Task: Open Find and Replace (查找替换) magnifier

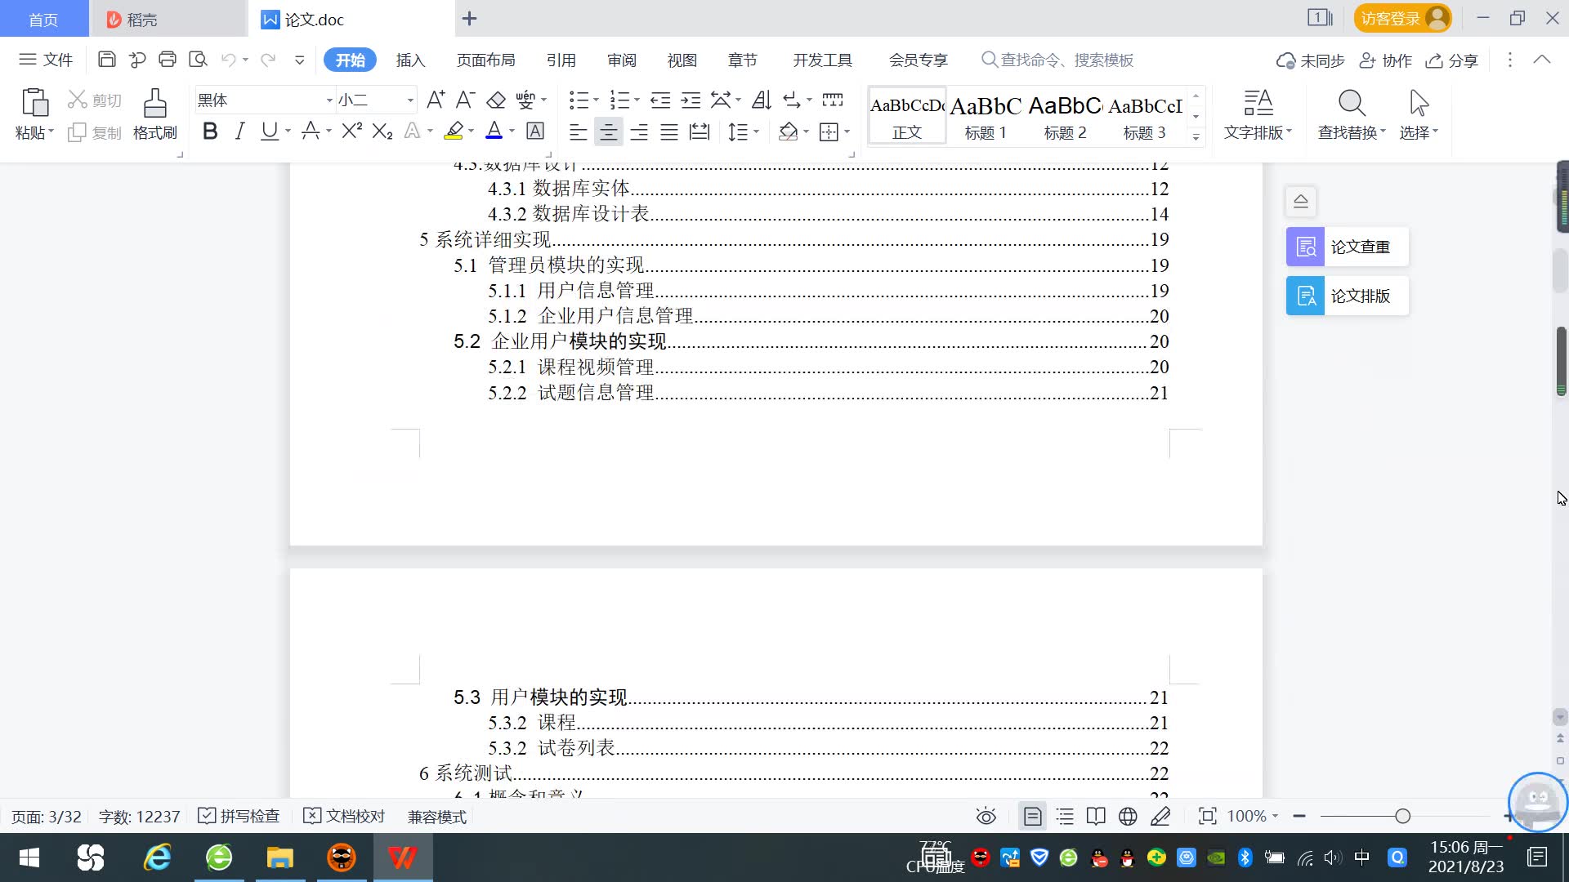Action: click(x=1352, y=105)
